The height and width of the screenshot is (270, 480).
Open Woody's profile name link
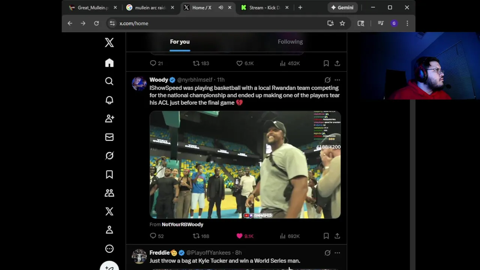click(x=159, y=80)
